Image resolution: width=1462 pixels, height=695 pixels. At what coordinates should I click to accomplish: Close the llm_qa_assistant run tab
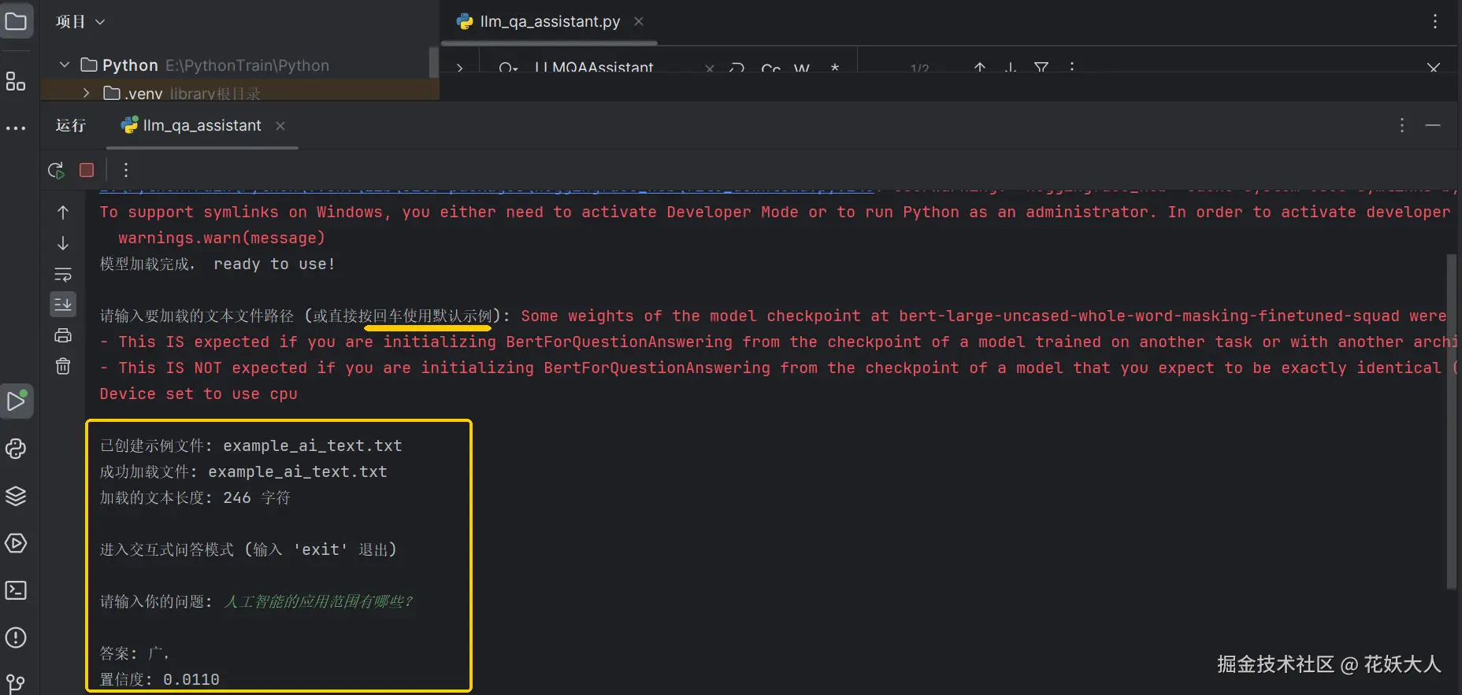[x=280, y=125]
